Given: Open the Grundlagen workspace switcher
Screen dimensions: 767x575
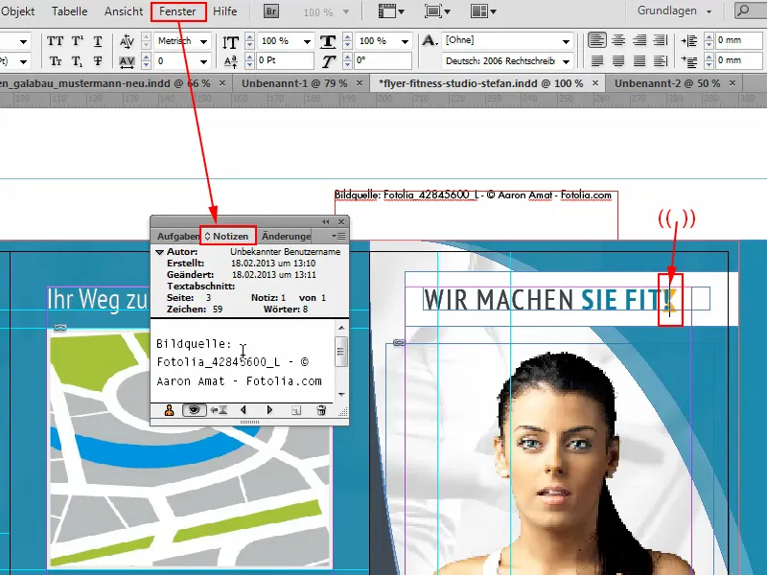Looking at the screenshot, I should [675, 11].
